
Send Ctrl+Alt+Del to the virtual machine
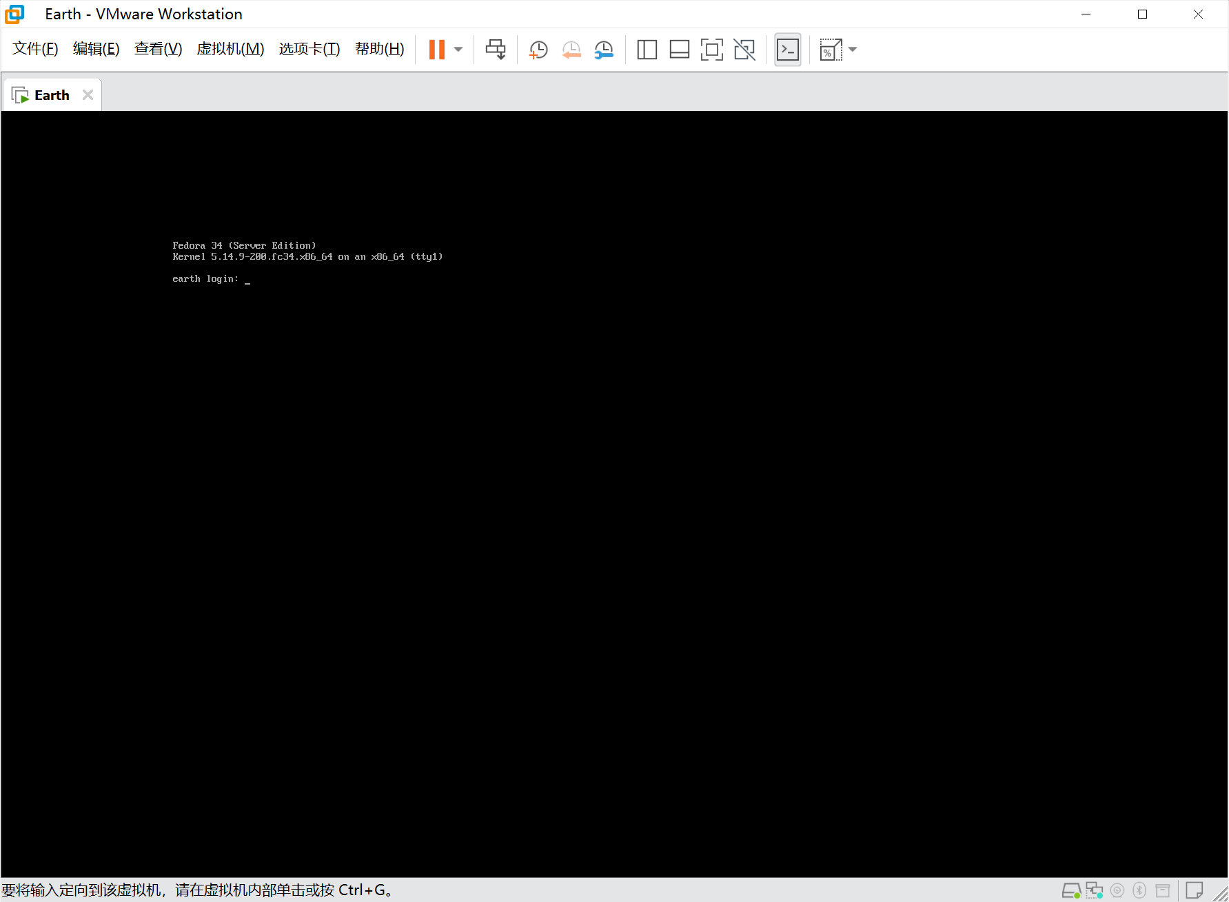496,49
